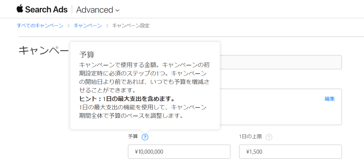Click the chevron arrow next to Advanced
The image size is (364, 167).
pos(117,11)
